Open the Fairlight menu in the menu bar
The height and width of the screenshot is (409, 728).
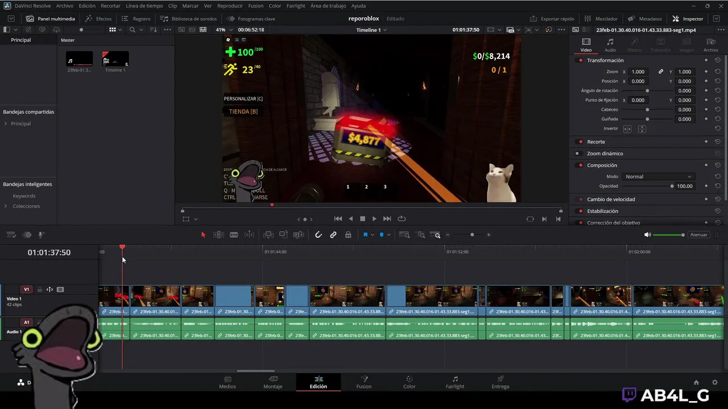pos(296,6)
